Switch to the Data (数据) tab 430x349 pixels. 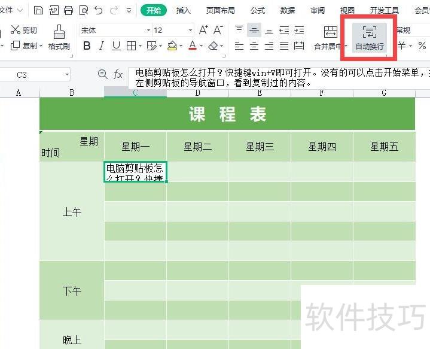[288, 10]
